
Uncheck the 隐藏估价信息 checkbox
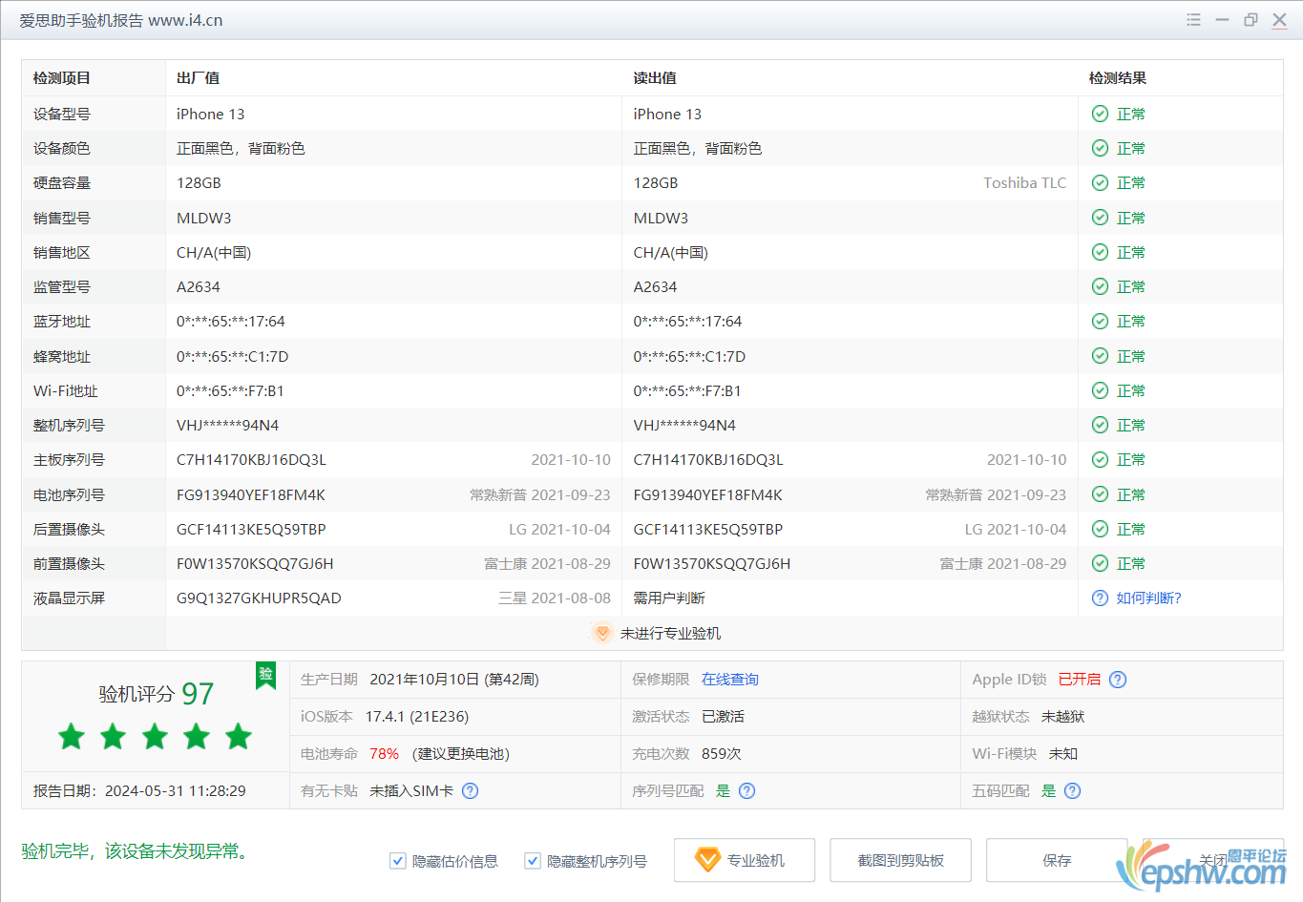(398, 861)
